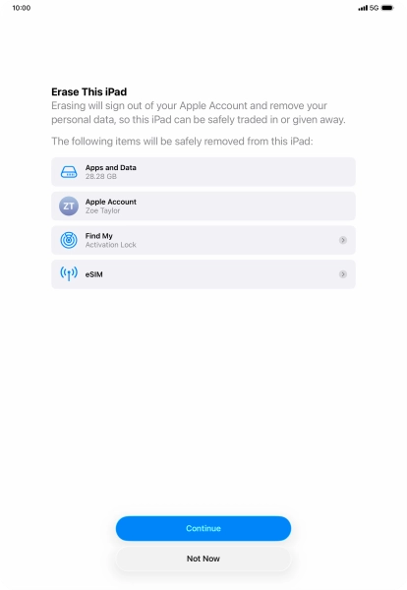Click the 28.28 GB storage label
Screen dimensions: 407x590
(x=101, y=176)
